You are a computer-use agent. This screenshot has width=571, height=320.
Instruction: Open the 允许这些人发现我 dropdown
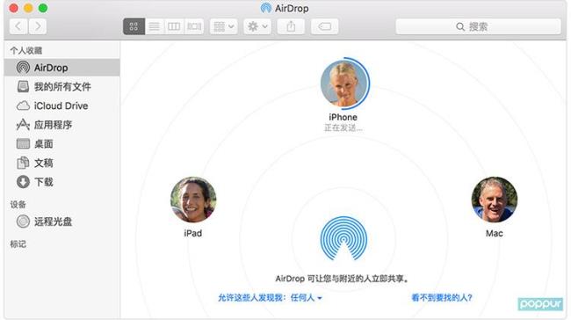[270, 298]
